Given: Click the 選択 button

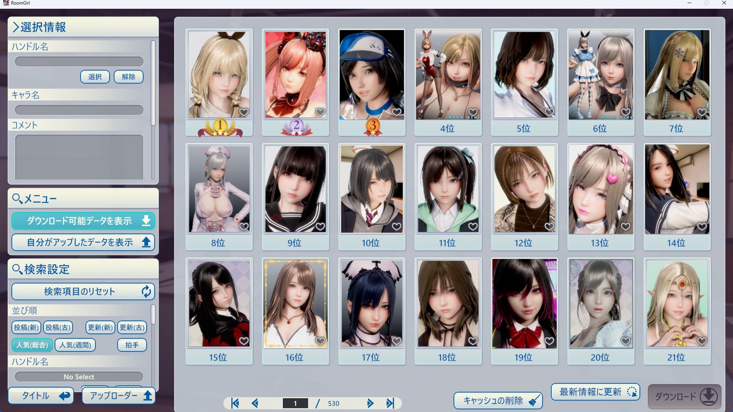Looking at the screenshot, I should (x=95, y=76).
